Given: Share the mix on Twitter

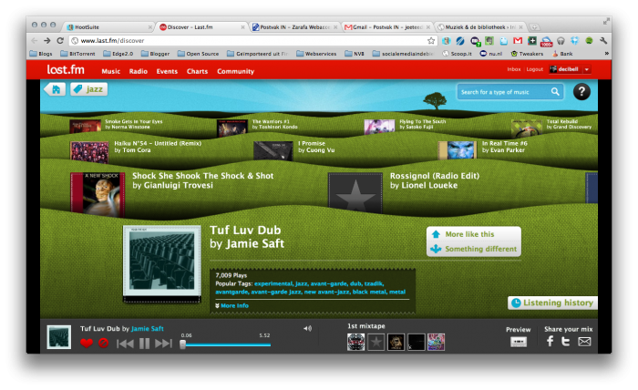Looking at the screenshot, I should tap(566, 341).
